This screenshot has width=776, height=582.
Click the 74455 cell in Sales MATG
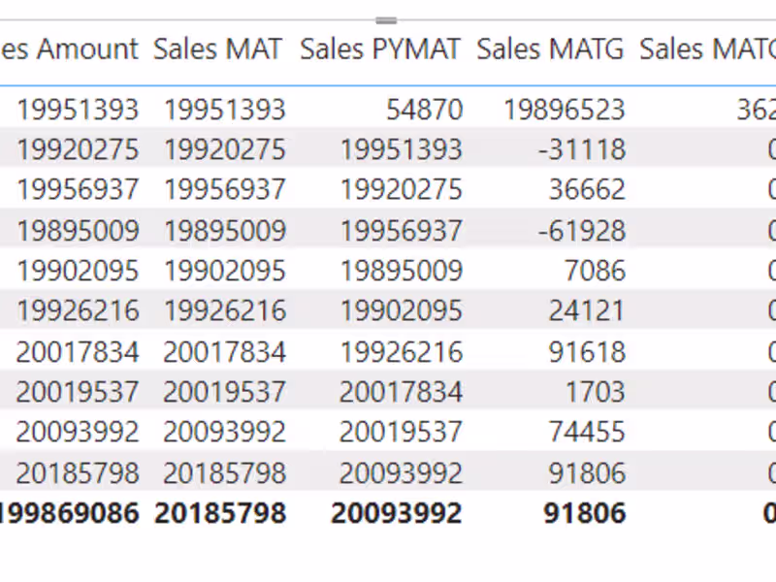[x=587, y=432]
